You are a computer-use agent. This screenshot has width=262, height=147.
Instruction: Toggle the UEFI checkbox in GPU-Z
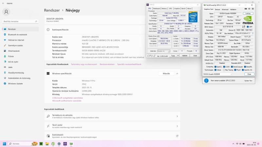pyautogui.click(x=248, y=27)
